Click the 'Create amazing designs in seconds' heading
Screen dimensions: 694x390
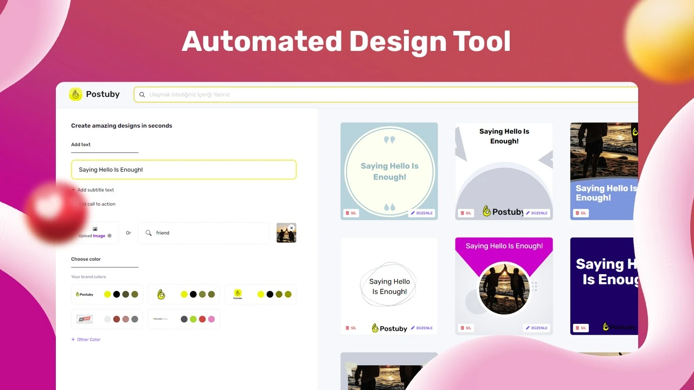[121, 126]
